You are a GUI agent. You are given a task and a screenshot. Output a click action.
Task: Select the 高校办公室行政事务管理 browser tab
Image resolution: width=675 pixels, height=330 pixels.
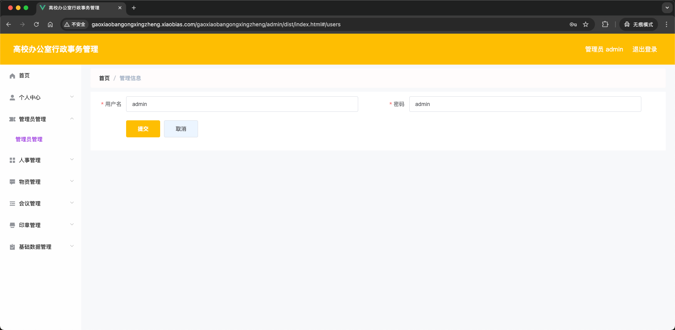tap(81, 8)
